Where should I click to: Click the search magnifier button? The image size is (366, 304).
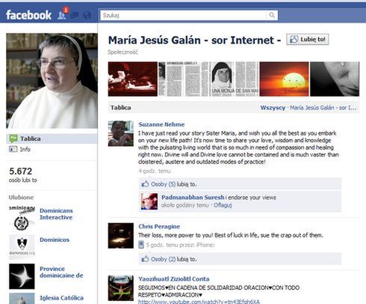pyautogui.click(x=272, y=15)
